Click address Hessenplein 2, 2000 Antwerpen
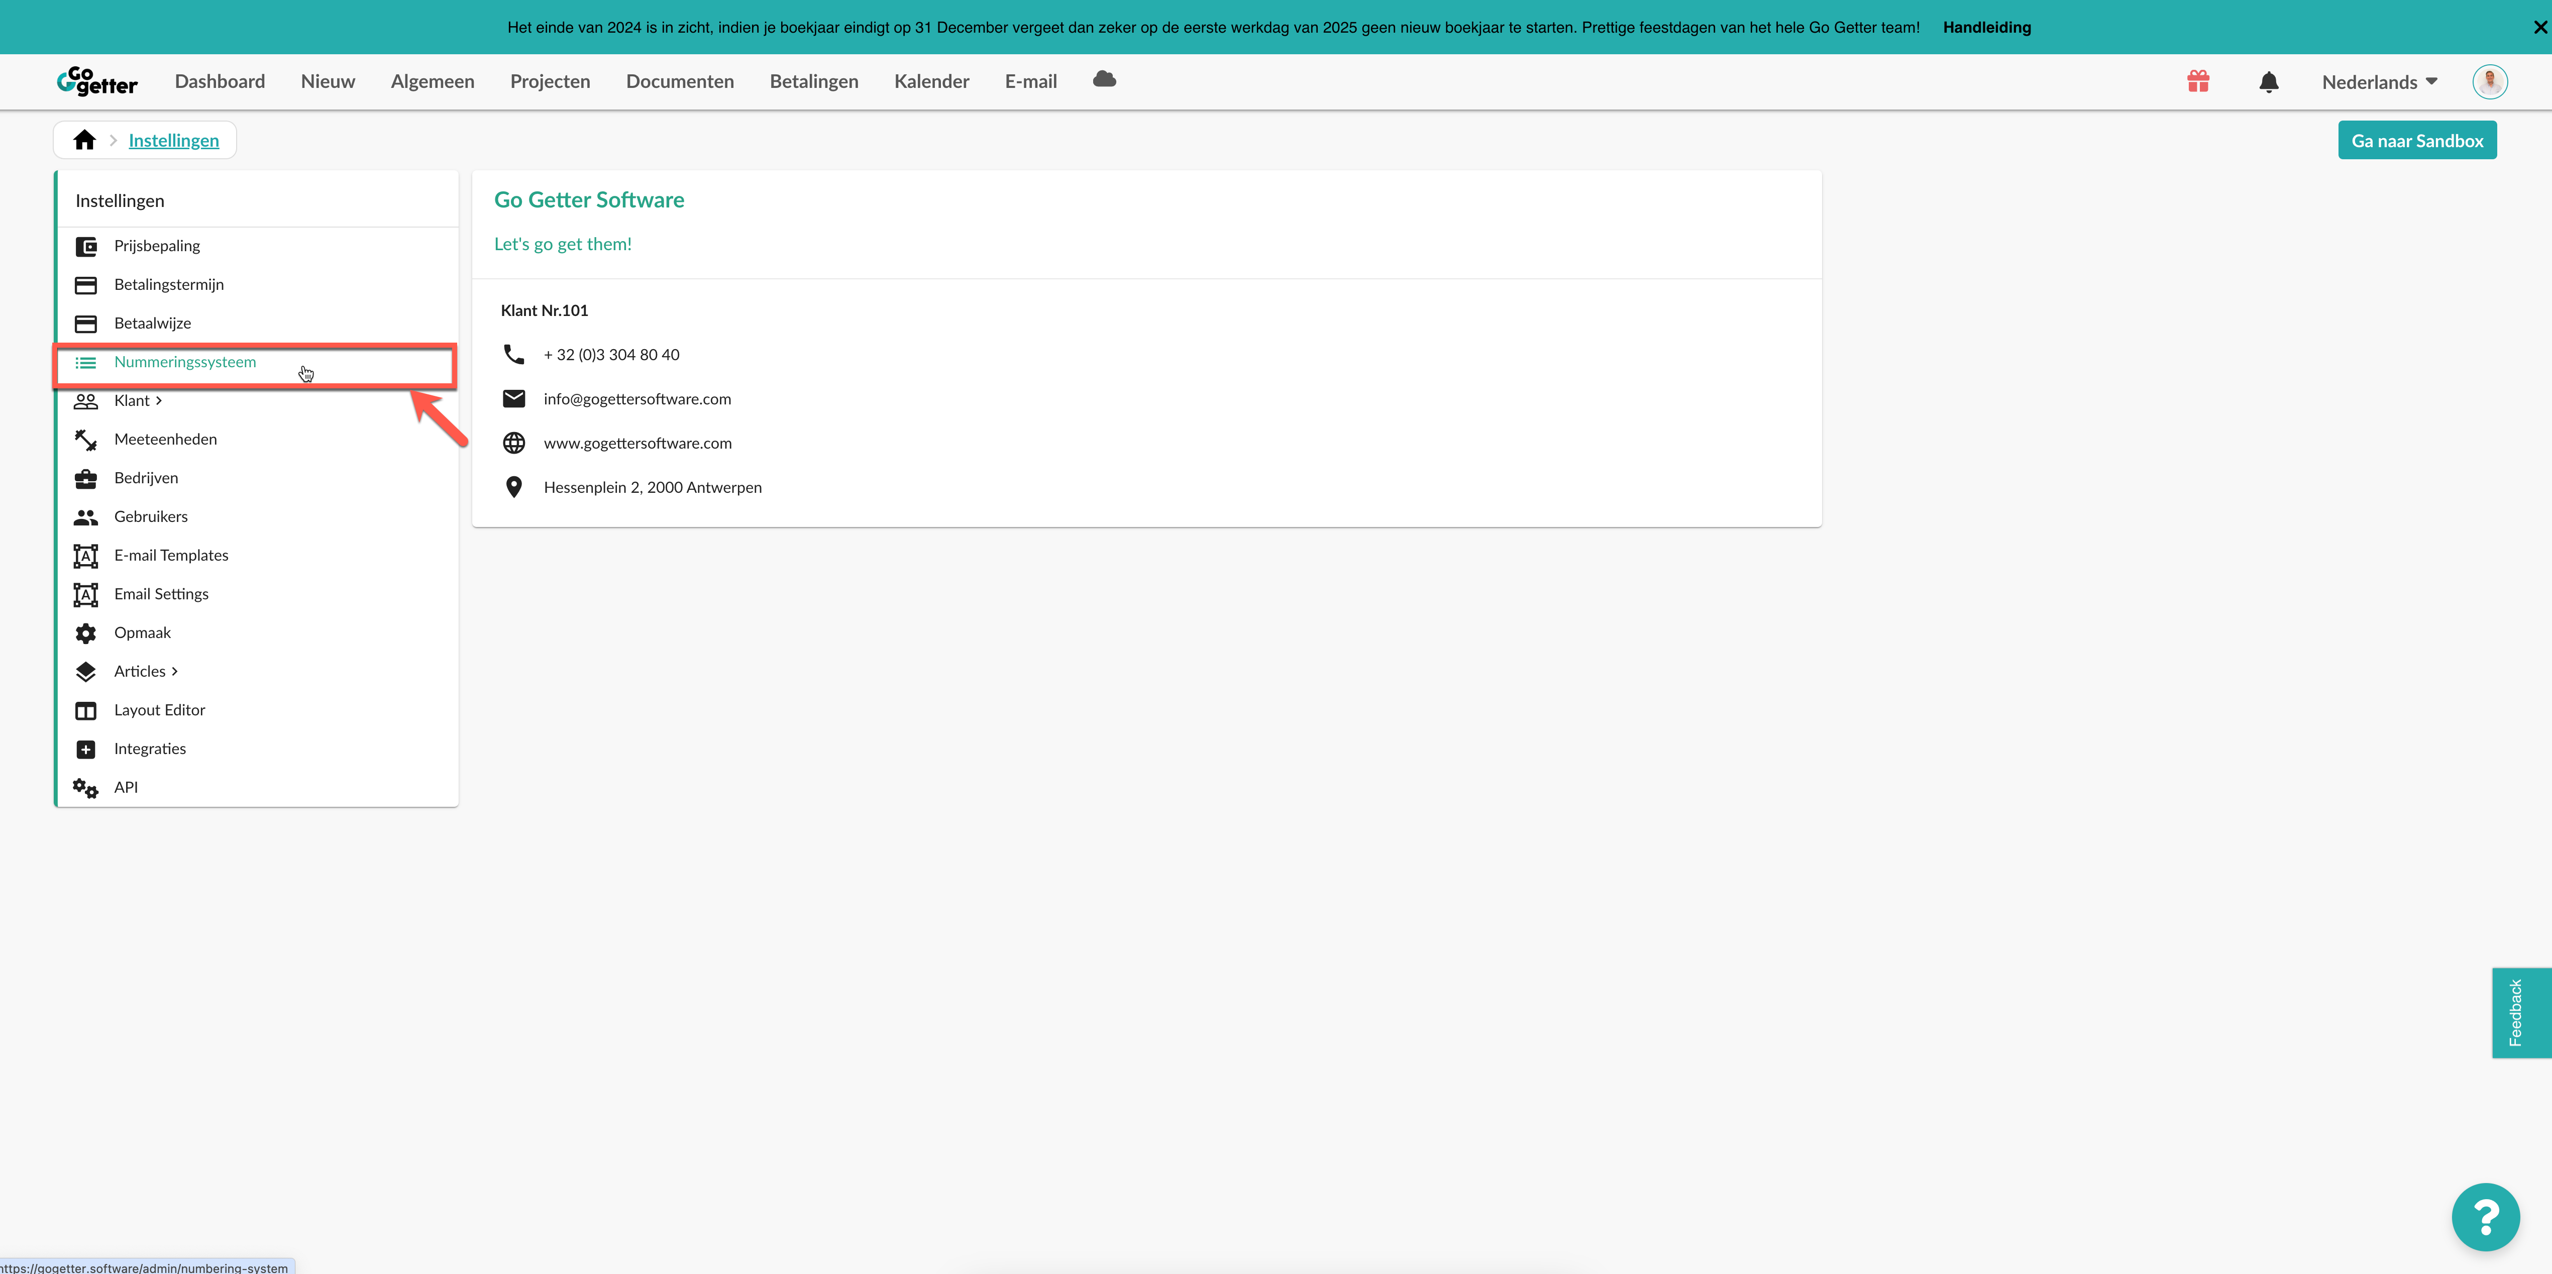Screen dimensions: 2552x1274 (x=653, y=486)
